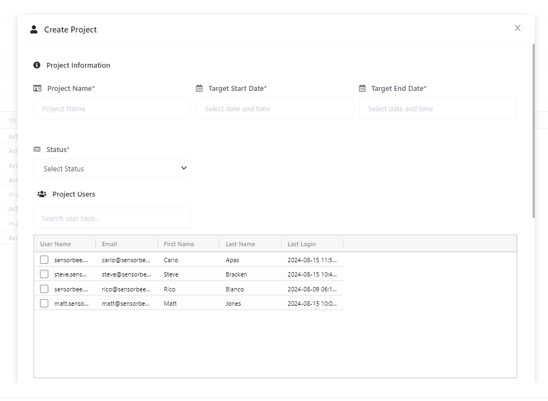Check the box for user Carlo Apas

tap(44, 259)
